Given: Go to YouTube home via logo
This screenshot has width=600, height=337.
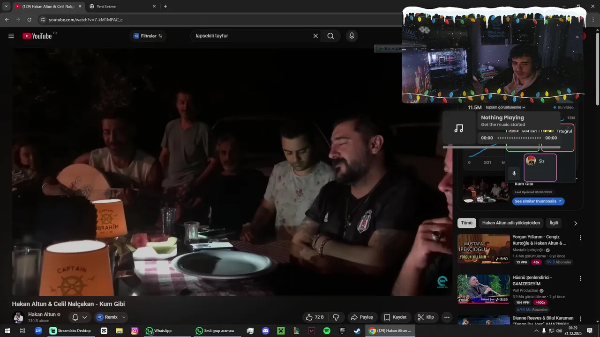Looking at the screenshot, I should click(x=37, y=36).
